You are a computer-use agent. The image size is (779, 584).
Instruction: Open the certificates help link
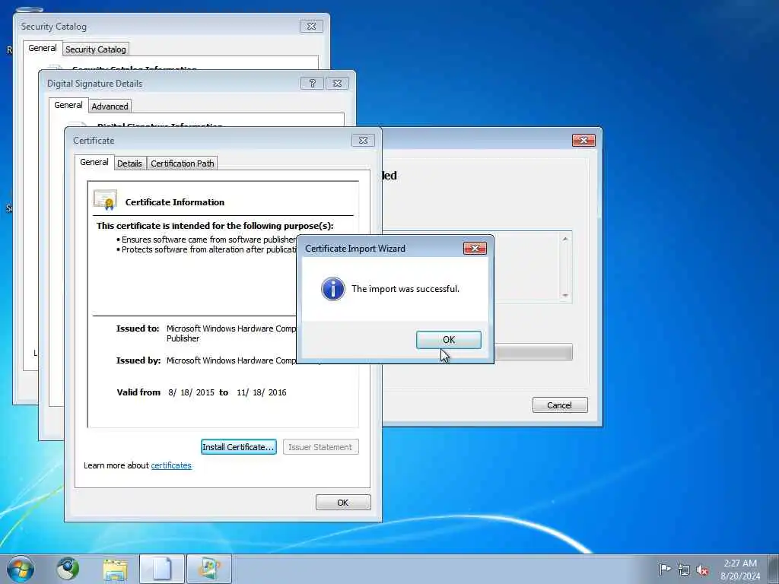171,465
